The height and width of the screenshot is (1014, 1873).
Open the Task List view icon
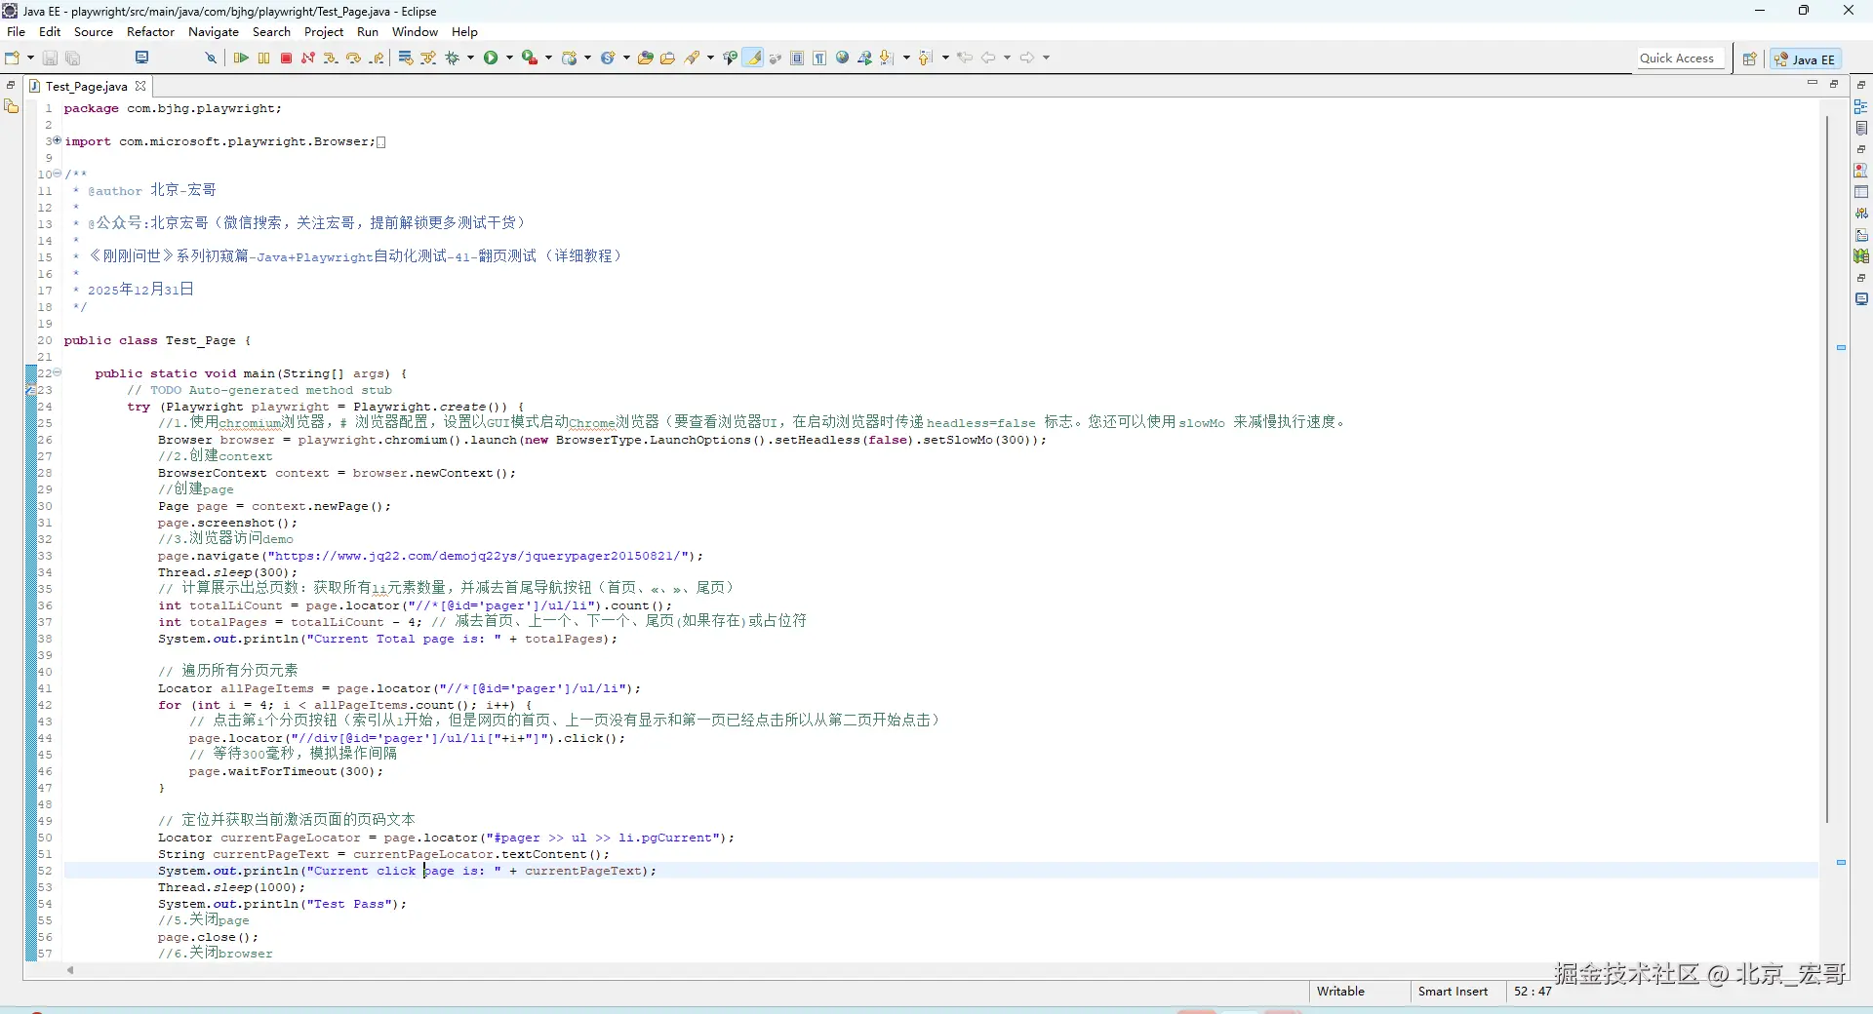(x=1861, y=128)
